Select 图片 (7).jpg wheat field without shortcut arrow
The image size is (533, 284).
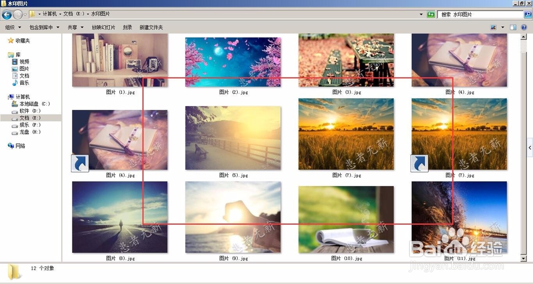[x=346, y=134]
